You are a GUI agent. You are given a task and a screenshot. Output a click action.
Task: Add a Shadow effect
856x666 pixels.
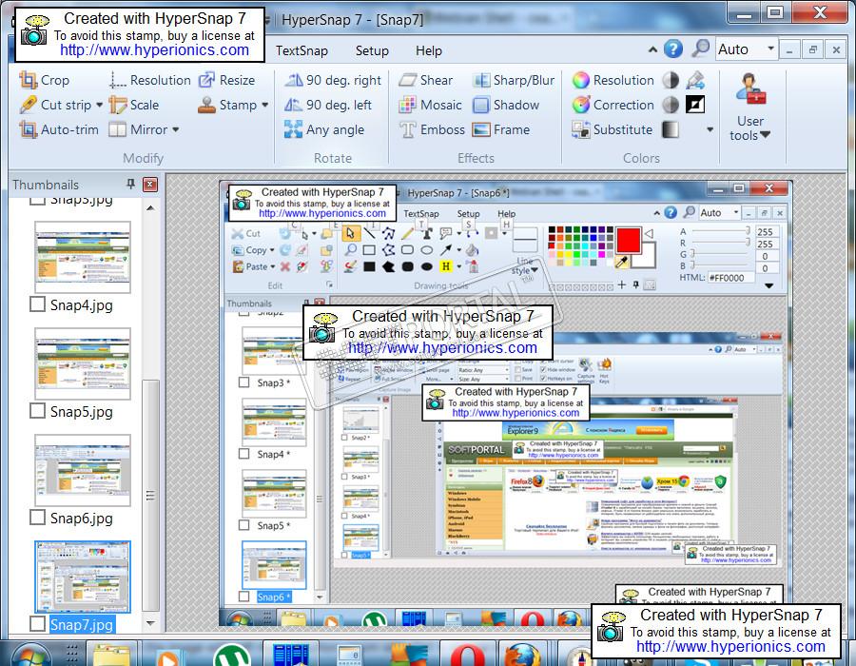tap(506, 105)
